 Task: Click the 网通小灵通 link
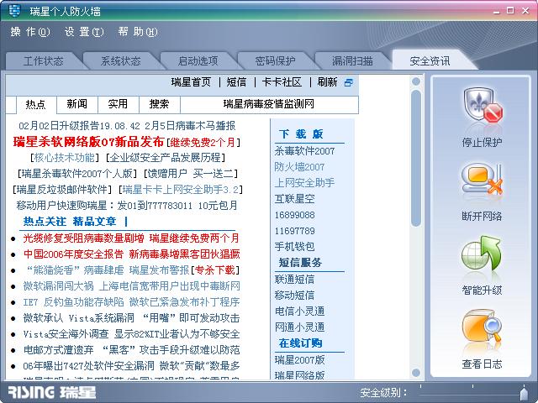tap(299, 327)
